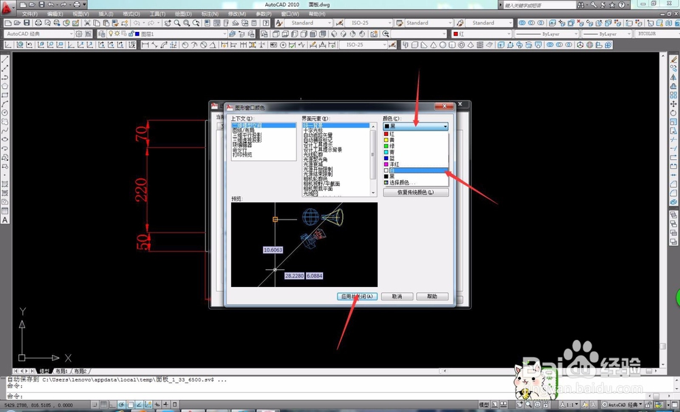
Task: Click the 帮助 button in color dialog
Action: 432,296
